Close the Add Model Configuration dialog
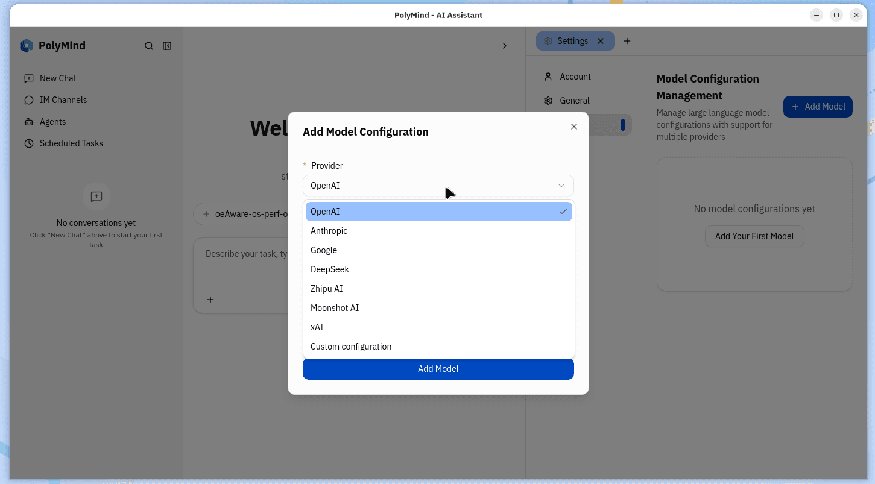Viewport: 875px width, 484px height. [x=574, y=127]
